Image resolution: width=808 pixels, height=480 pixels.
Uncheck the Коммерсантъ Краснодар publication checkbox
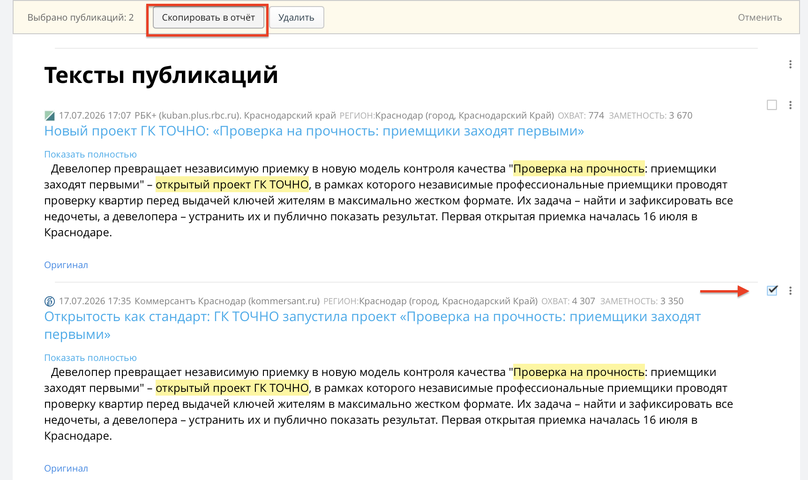click(x=772, y=291)
